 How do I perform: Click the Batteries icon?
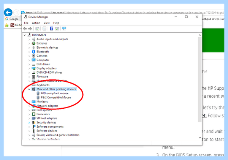click(33, 43)
